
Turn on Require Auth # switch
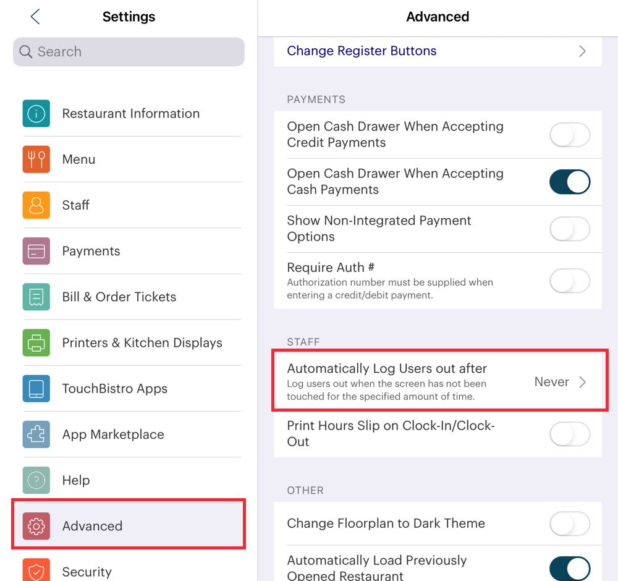point(569,282)
